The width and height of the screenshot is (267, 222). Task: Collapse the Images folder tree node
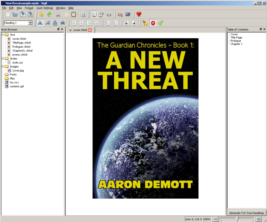coord(3,66)
